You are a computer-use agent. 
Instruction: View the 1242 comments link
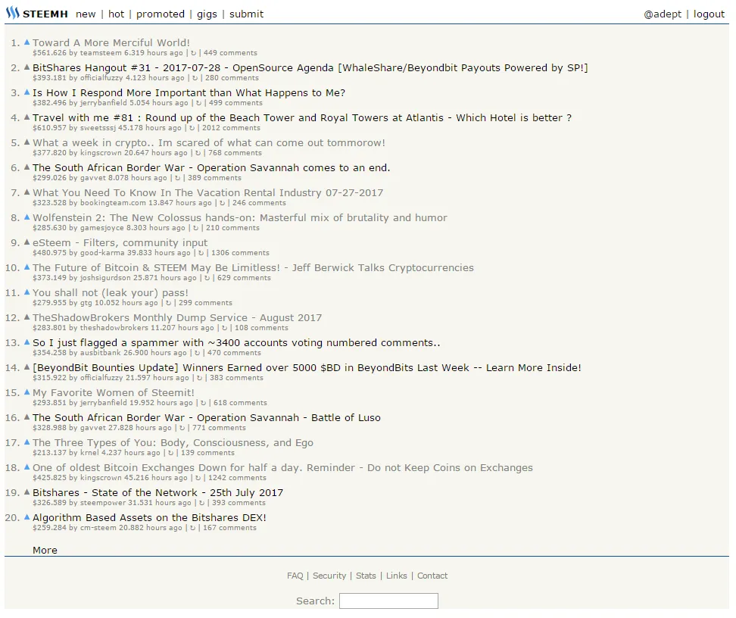pyautogui.click(x=238, y=478)
